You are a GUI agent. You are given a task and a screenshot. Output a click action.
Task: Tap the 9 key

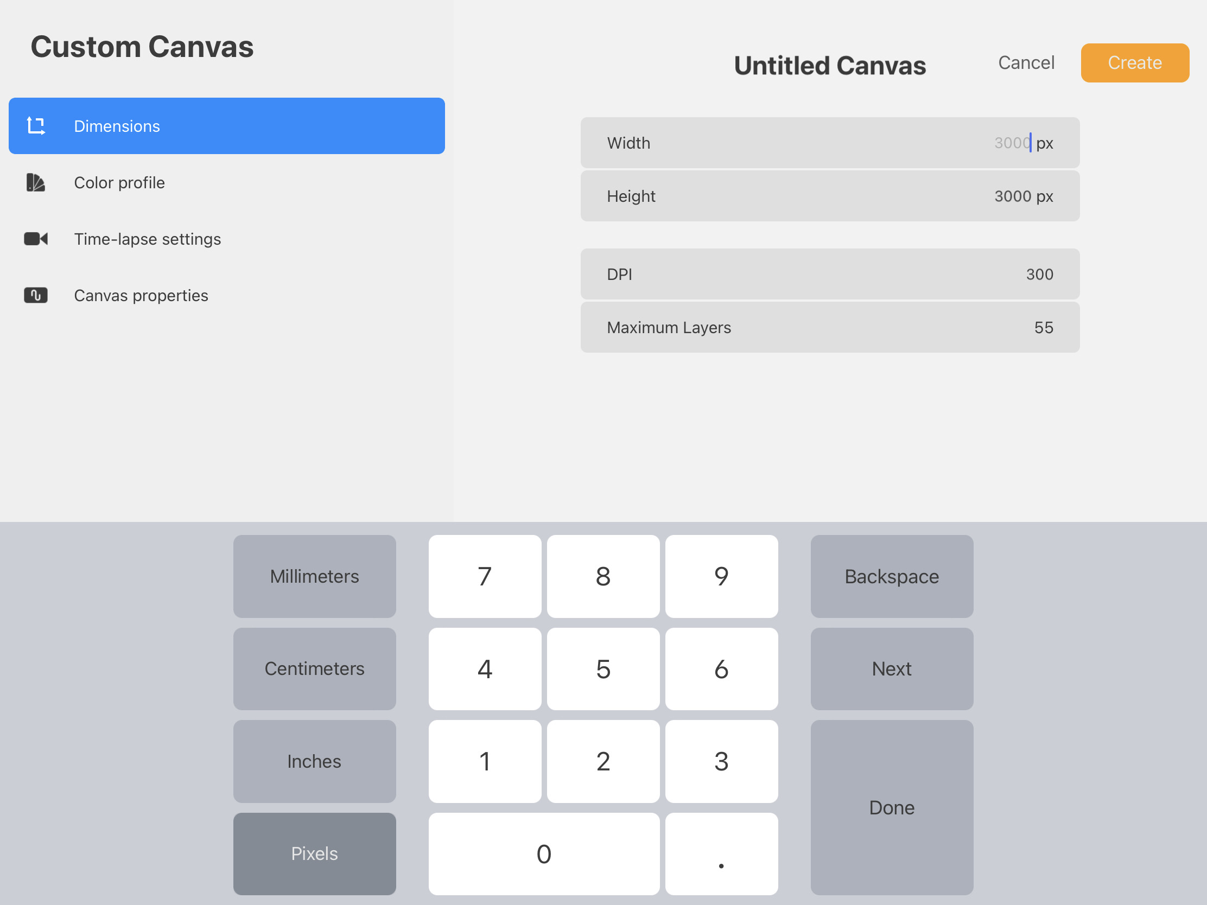coord(721,577)
